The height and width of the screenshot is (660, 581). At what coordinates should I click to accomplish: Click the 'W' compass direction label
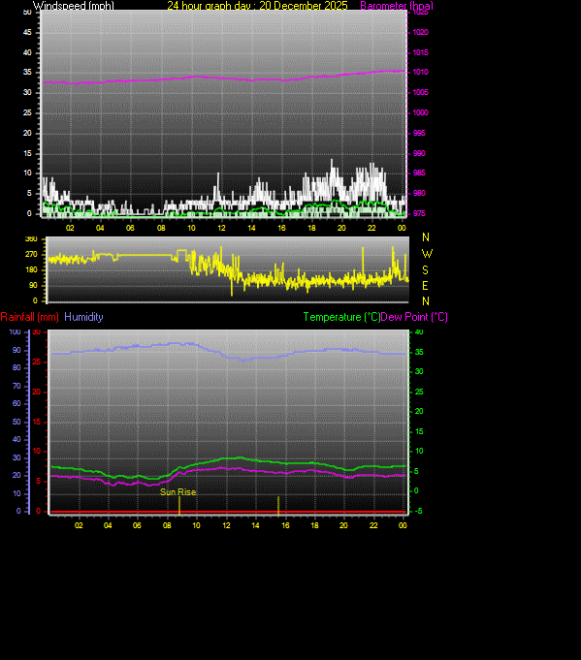click(427, 254)
